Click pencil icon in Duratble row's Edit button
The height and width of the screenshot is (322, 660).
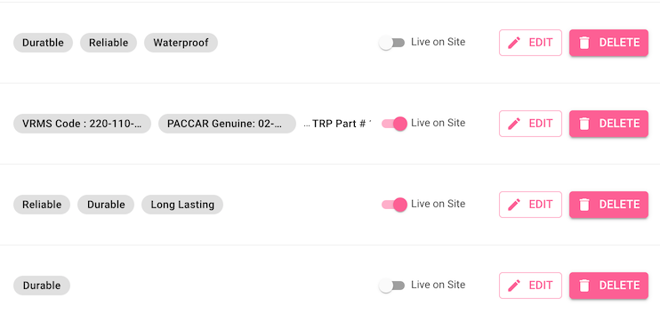point(514,43)
